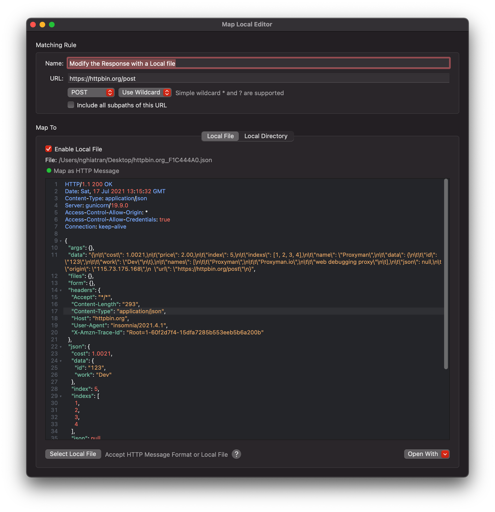Toggle the Enable Local File checkbox

[x=49, y=149]
